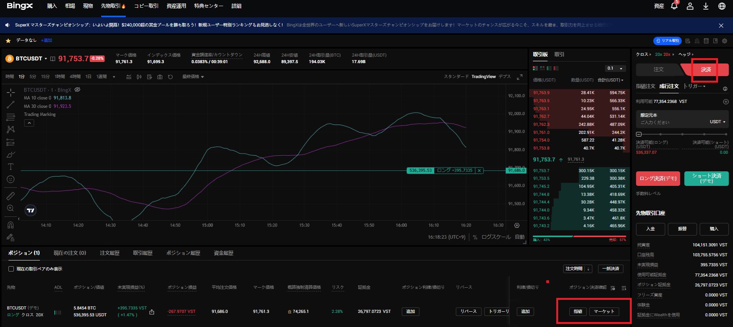Select the 15分 chart interval

coord(45,77)
